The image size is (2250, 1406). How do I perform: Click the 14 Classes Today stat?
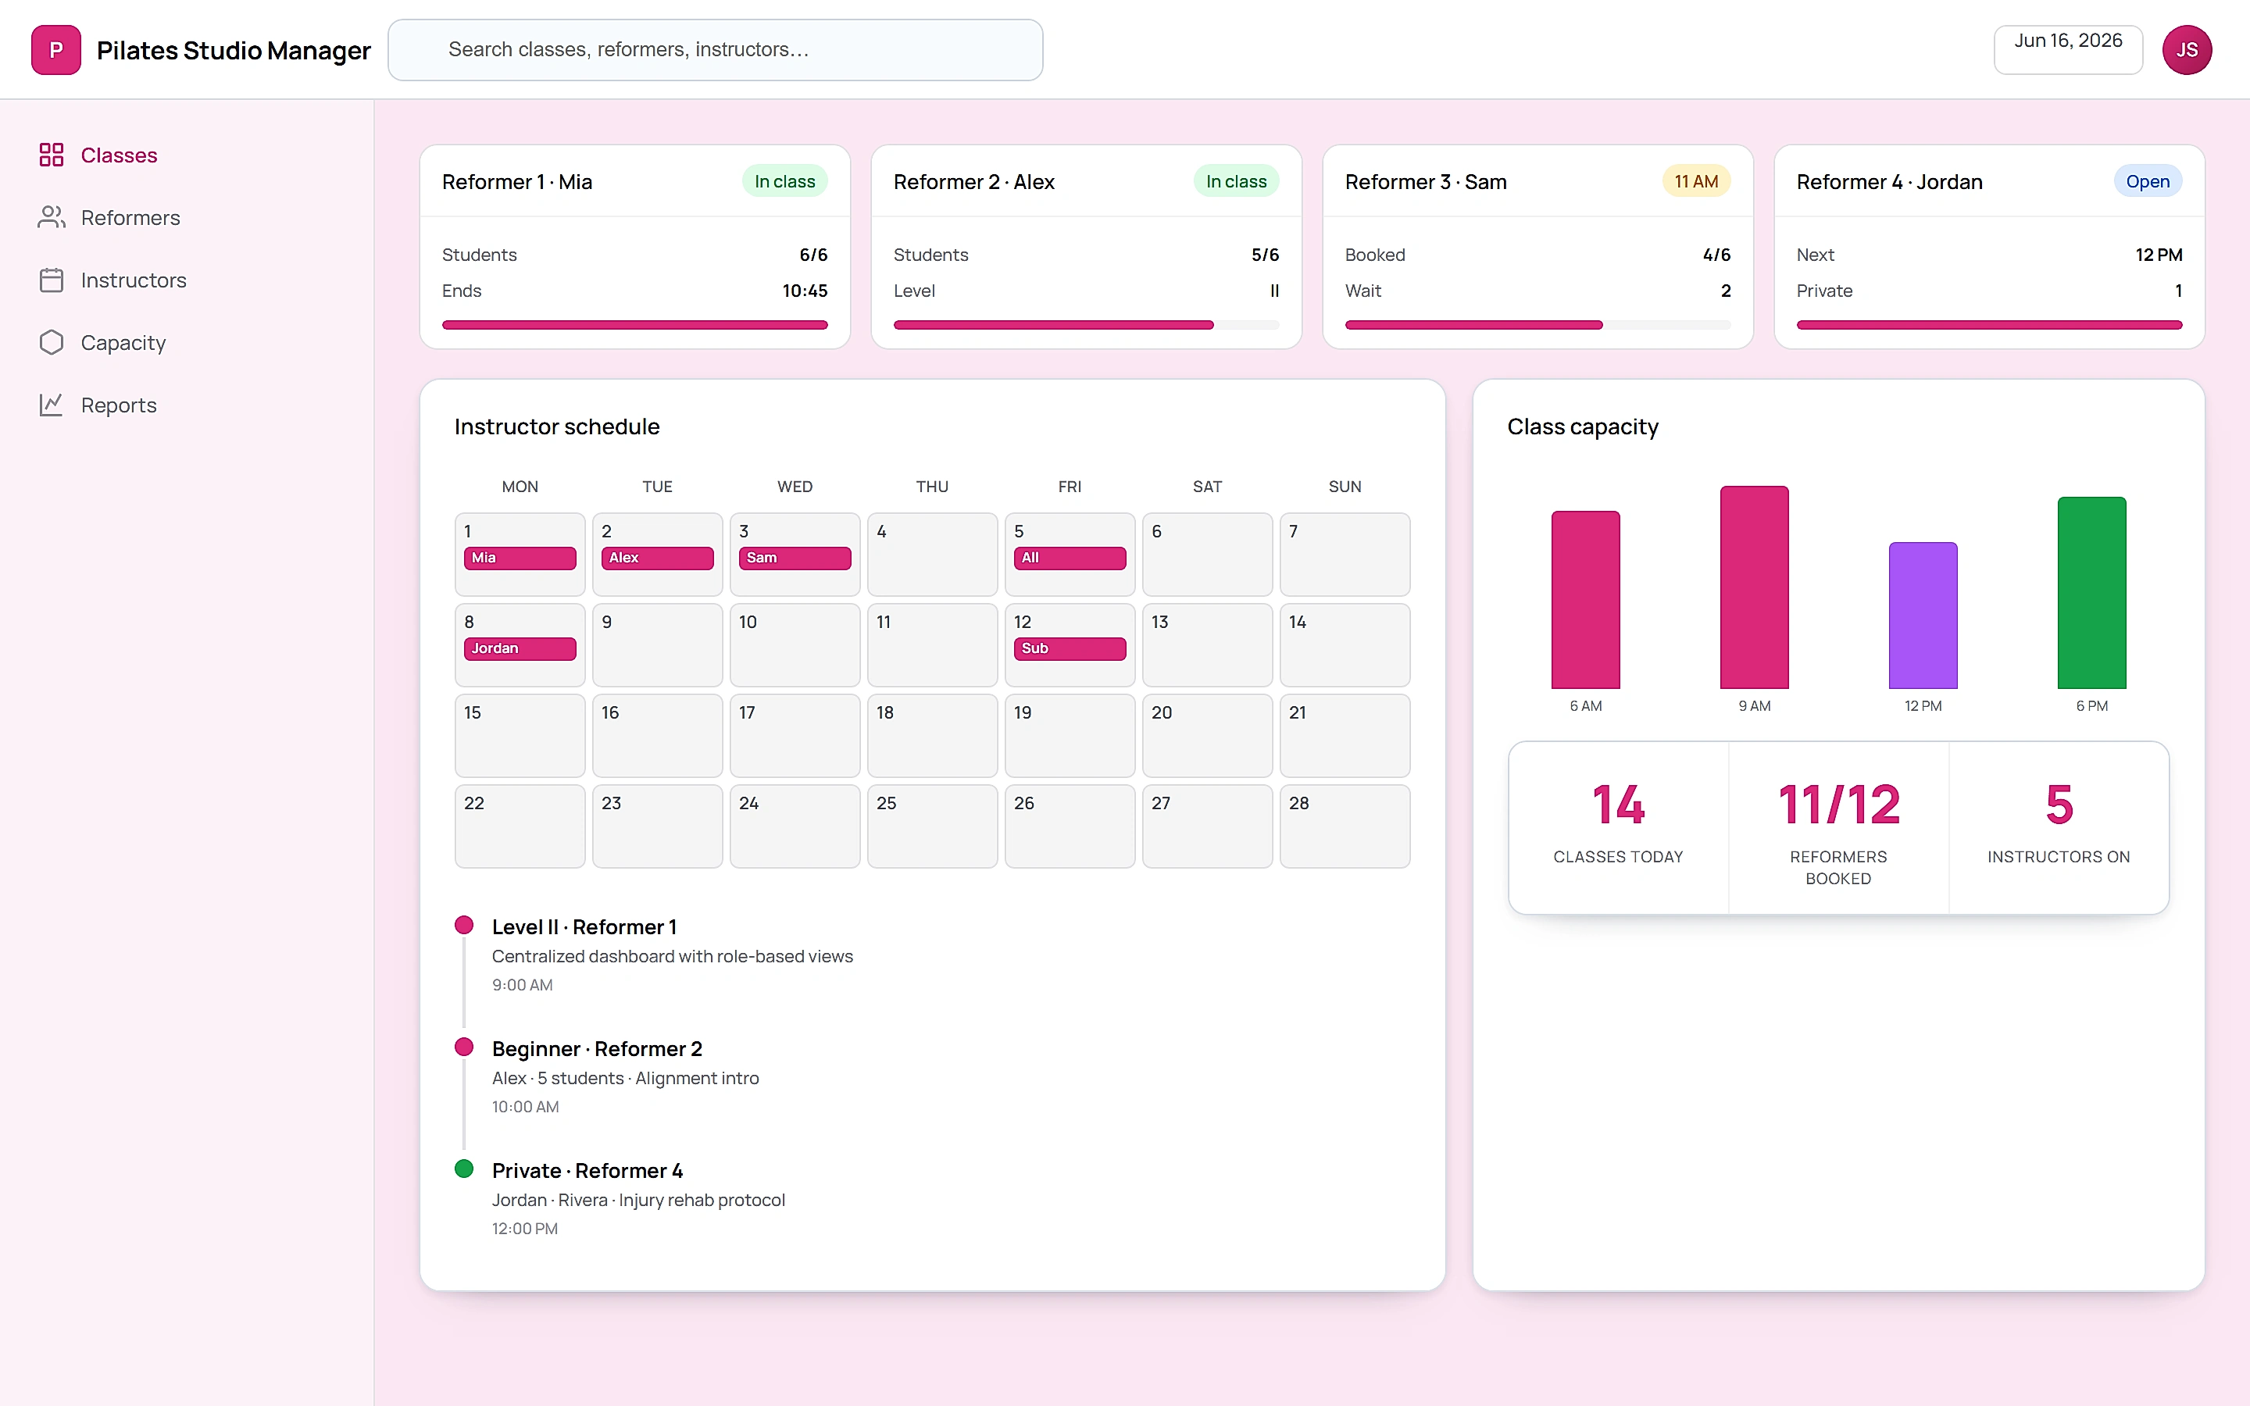1618,826
